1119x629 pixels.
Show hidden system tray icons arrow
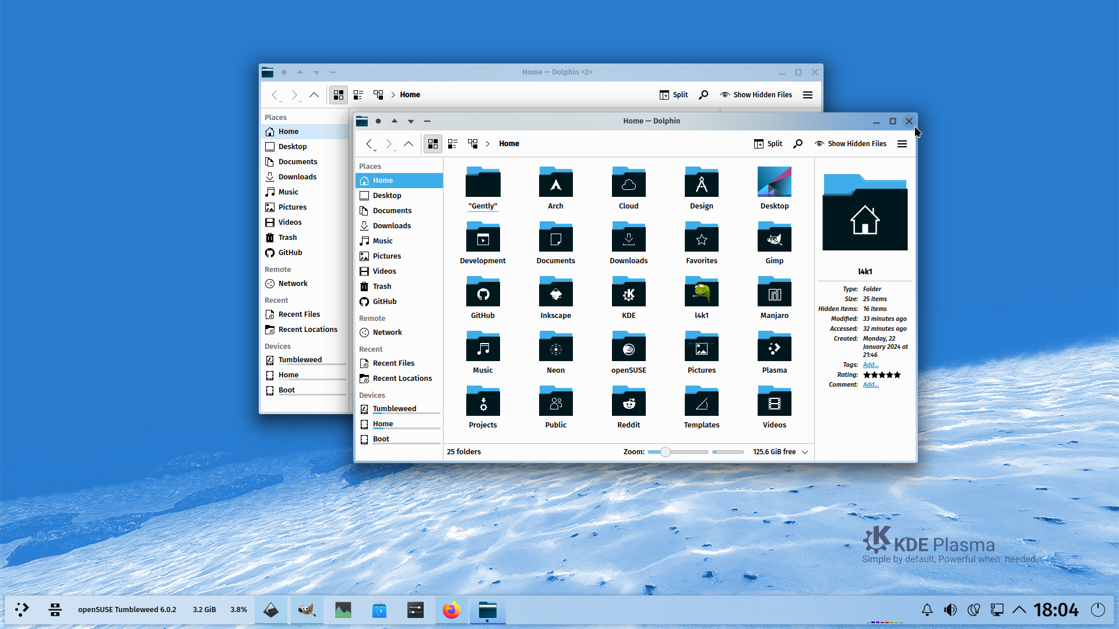click(x=1019, y=610)
